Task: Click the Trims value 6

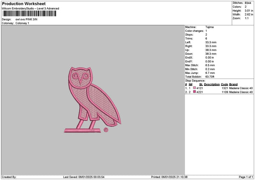Action: pos(206,39)
